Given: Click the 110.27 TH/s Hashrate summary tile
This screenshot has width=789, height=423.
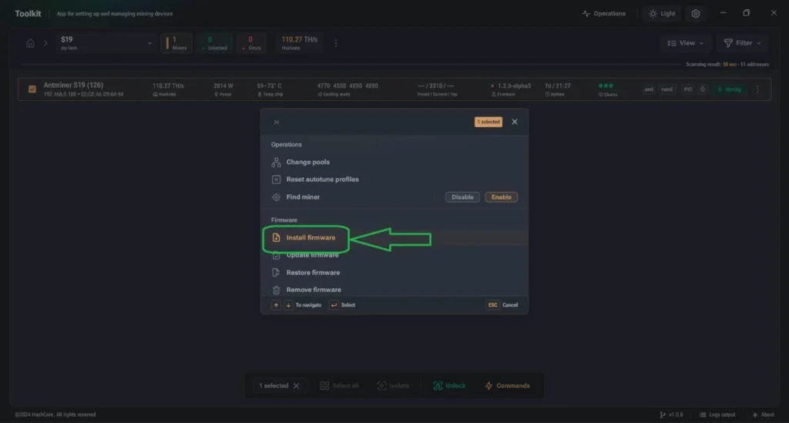Looking at the screenshot, I should tap(300, 43).
